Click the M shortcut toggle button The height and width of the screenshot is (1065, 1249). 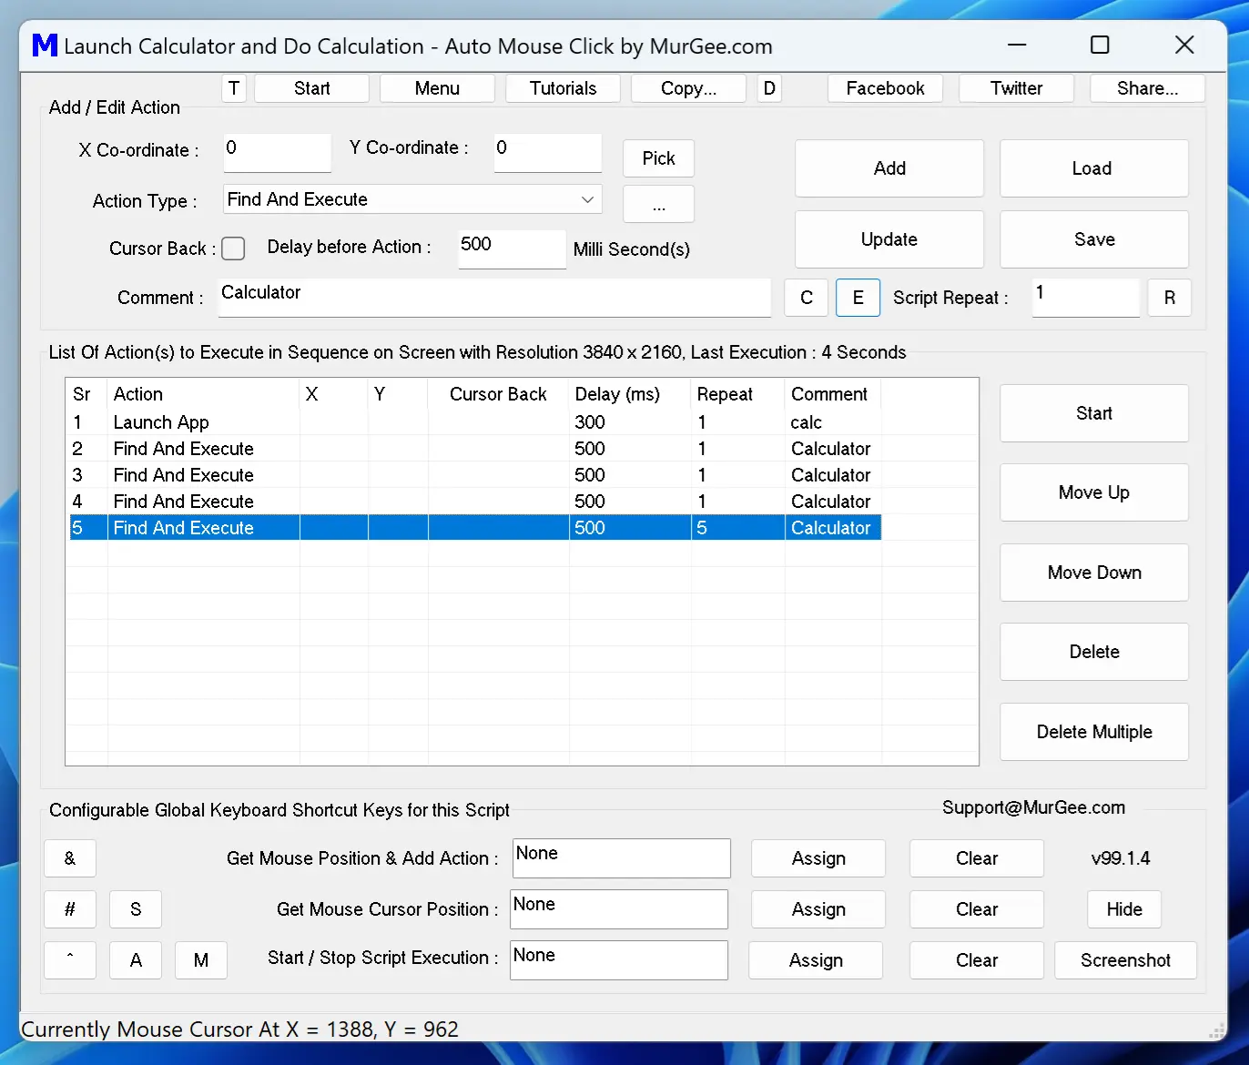(x=201, y=960)
